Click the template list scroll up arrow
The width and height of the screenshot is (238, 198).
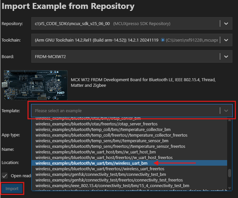pos(229,120)
